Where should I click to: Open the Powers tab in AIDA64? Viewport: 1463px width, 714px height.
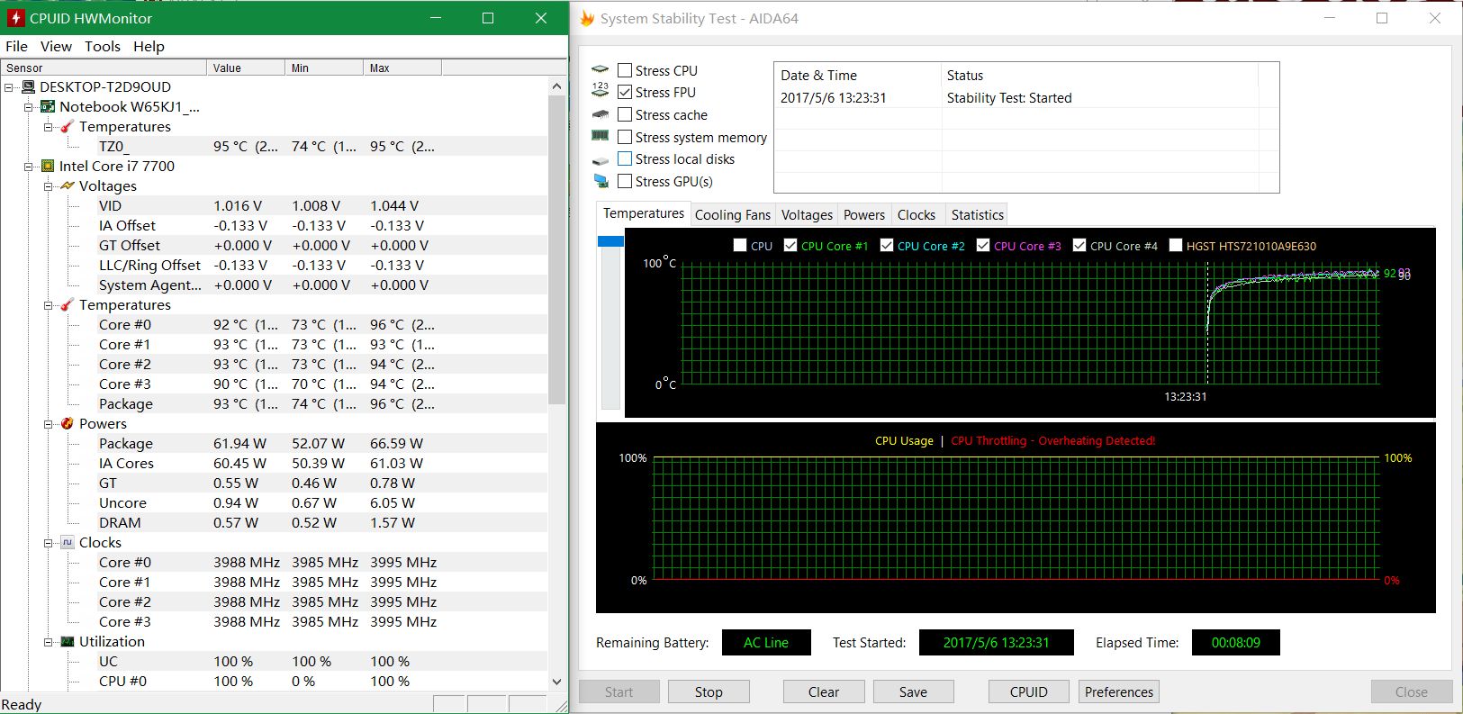click(864, 215)
